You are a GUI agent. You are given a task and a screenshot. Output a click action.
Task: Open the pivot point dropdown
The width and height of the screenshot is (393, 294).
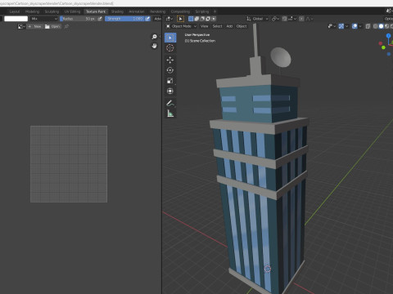coord(275,19)
